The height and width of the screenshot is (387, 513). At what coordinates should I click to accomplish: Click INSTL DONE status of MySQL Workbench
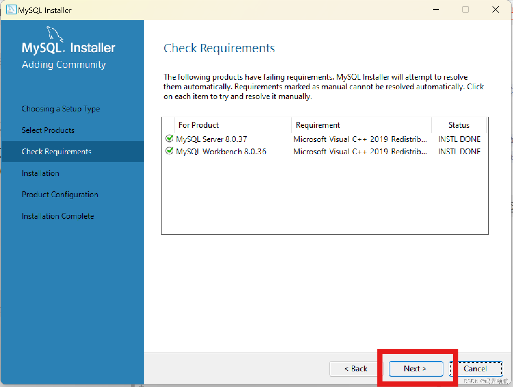click(x=459, y=152)
